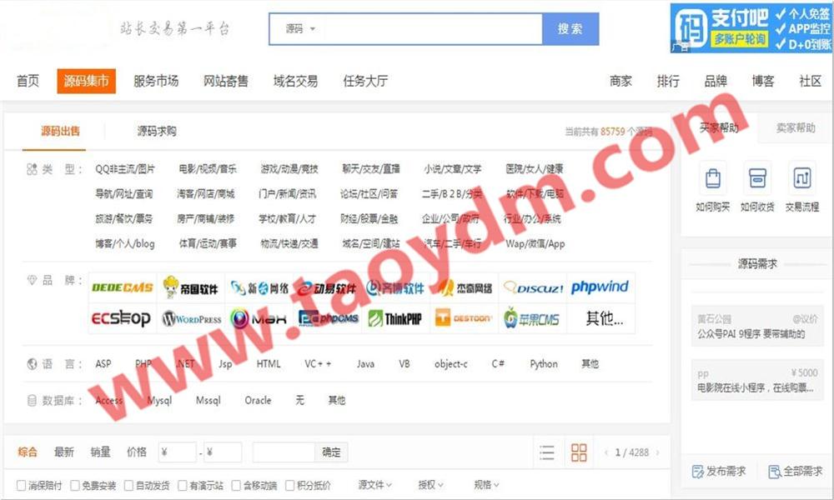Select the phpCMS brand logo
The image size is (834, 500).
328,318
